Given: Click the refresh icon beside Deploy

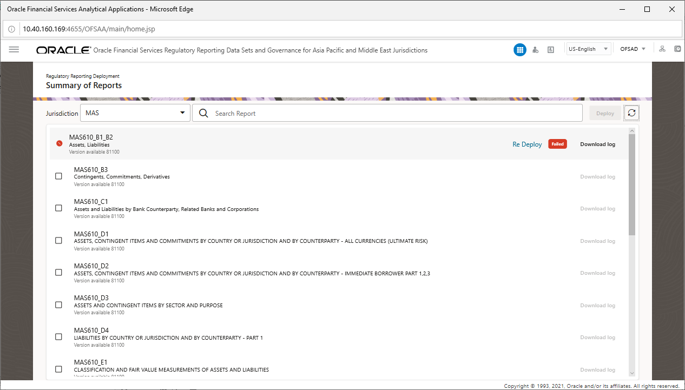Looking at the screenshot, I should 631,113.
